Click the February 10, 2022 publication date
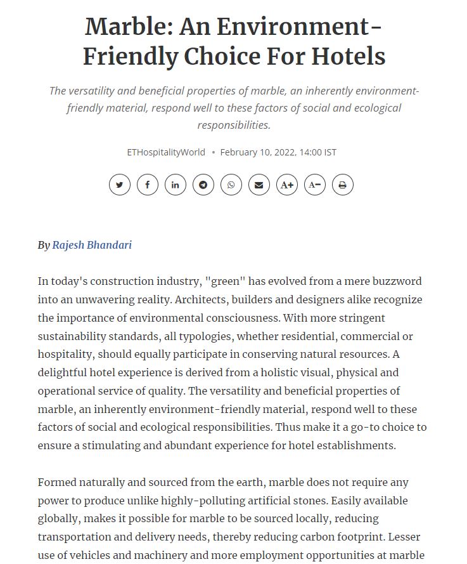 click(x=278, y=152)
